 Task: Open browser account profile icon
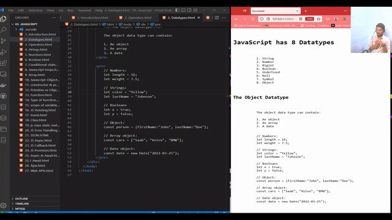tap(336, 19)
